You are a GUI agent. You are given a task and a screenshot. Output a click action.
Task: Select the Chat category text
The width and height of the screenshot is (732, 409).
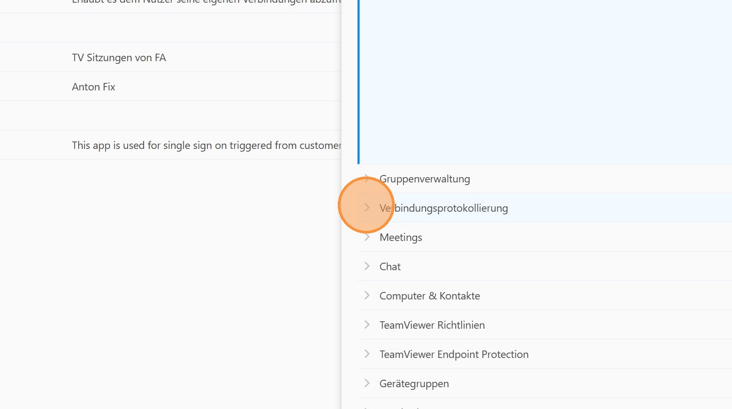390,267
